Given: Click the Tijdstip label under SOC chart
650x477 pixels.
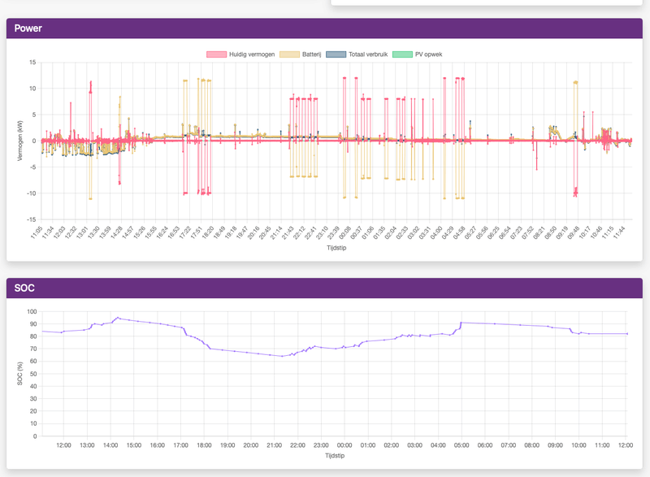Looking at the screenshot, I should click(335, 455).
